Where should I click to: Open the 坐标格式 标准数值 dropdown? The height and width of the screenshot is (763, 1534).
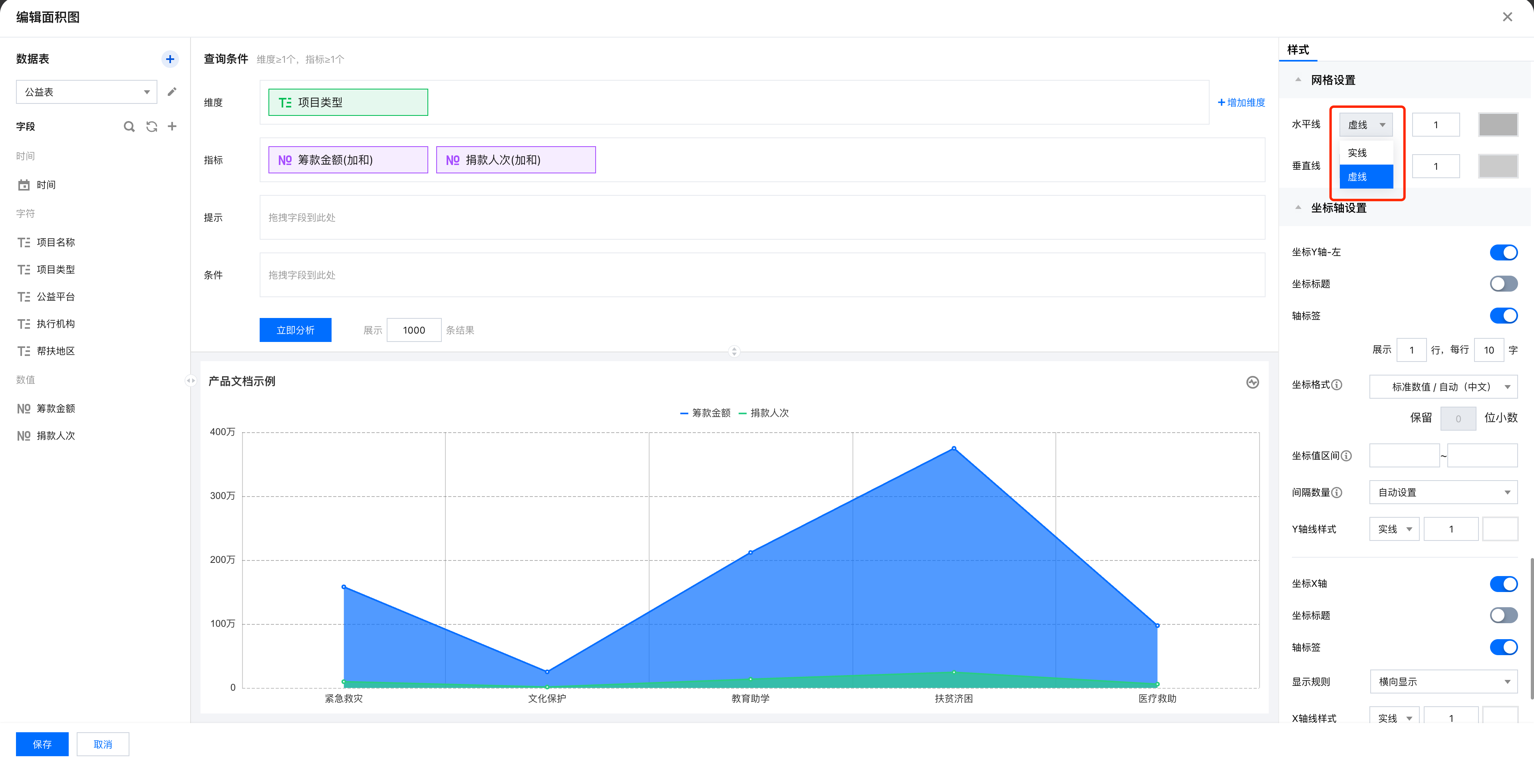click(x=1443, y=387)
